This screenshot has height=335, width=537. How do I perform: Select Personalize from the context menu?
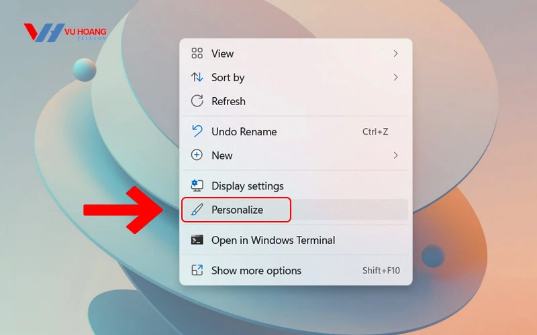(x=295, y=210)
